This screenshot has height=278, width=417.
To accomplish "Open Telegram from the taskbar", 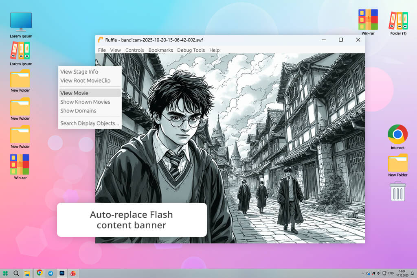I will [50, 273].
